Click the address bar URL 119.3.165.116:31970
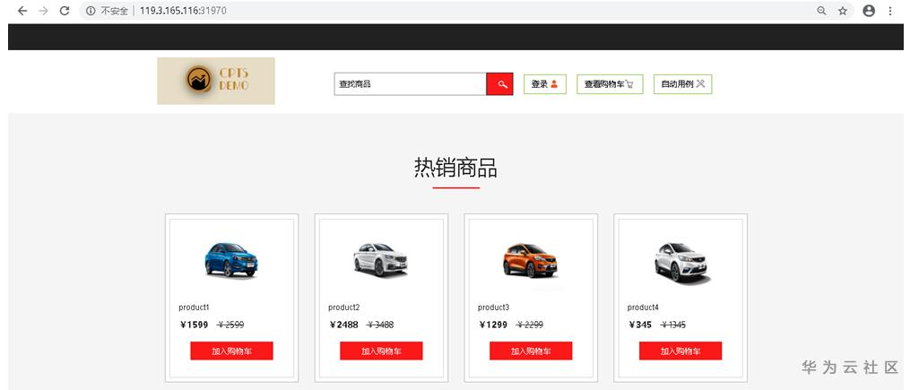This screenshot has width=910, height=390. tap(183, 11)
